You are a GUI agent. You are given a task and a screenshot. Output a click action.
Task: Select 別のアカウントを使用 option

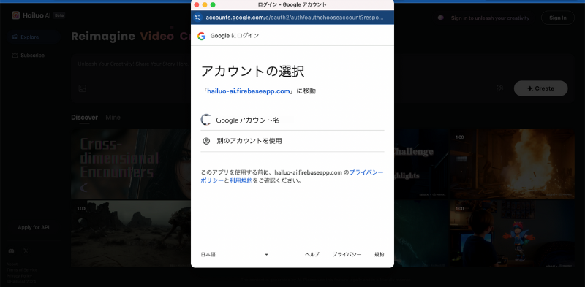[292, 141]
